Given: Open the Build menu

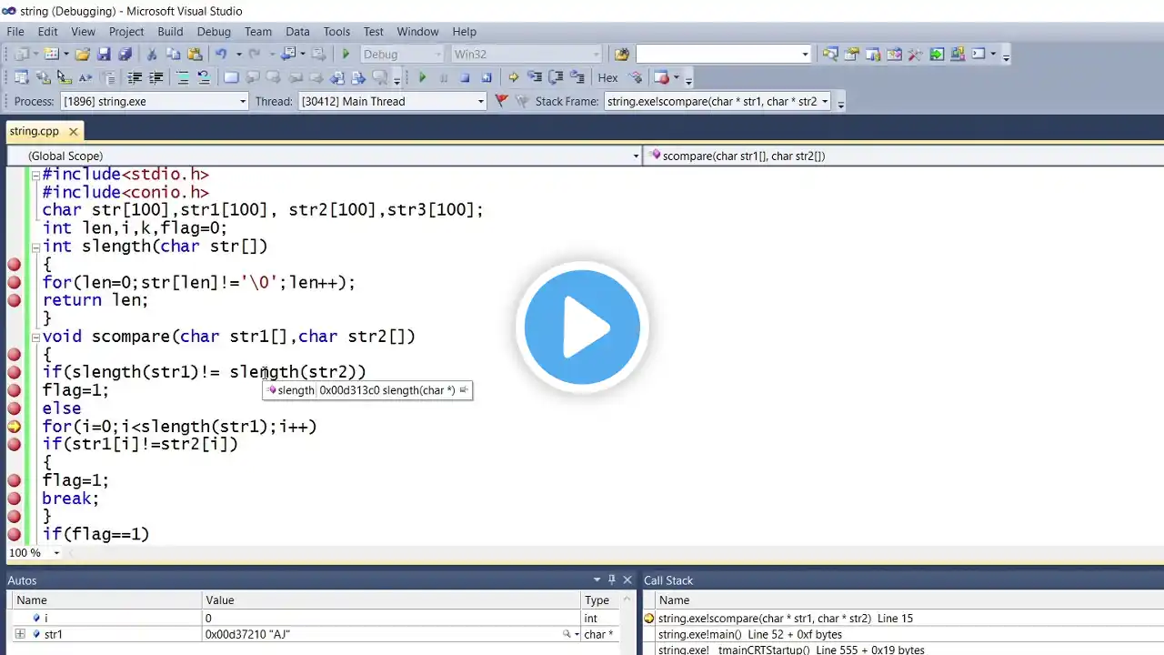Looking at the screenshot, I should 170,31.
